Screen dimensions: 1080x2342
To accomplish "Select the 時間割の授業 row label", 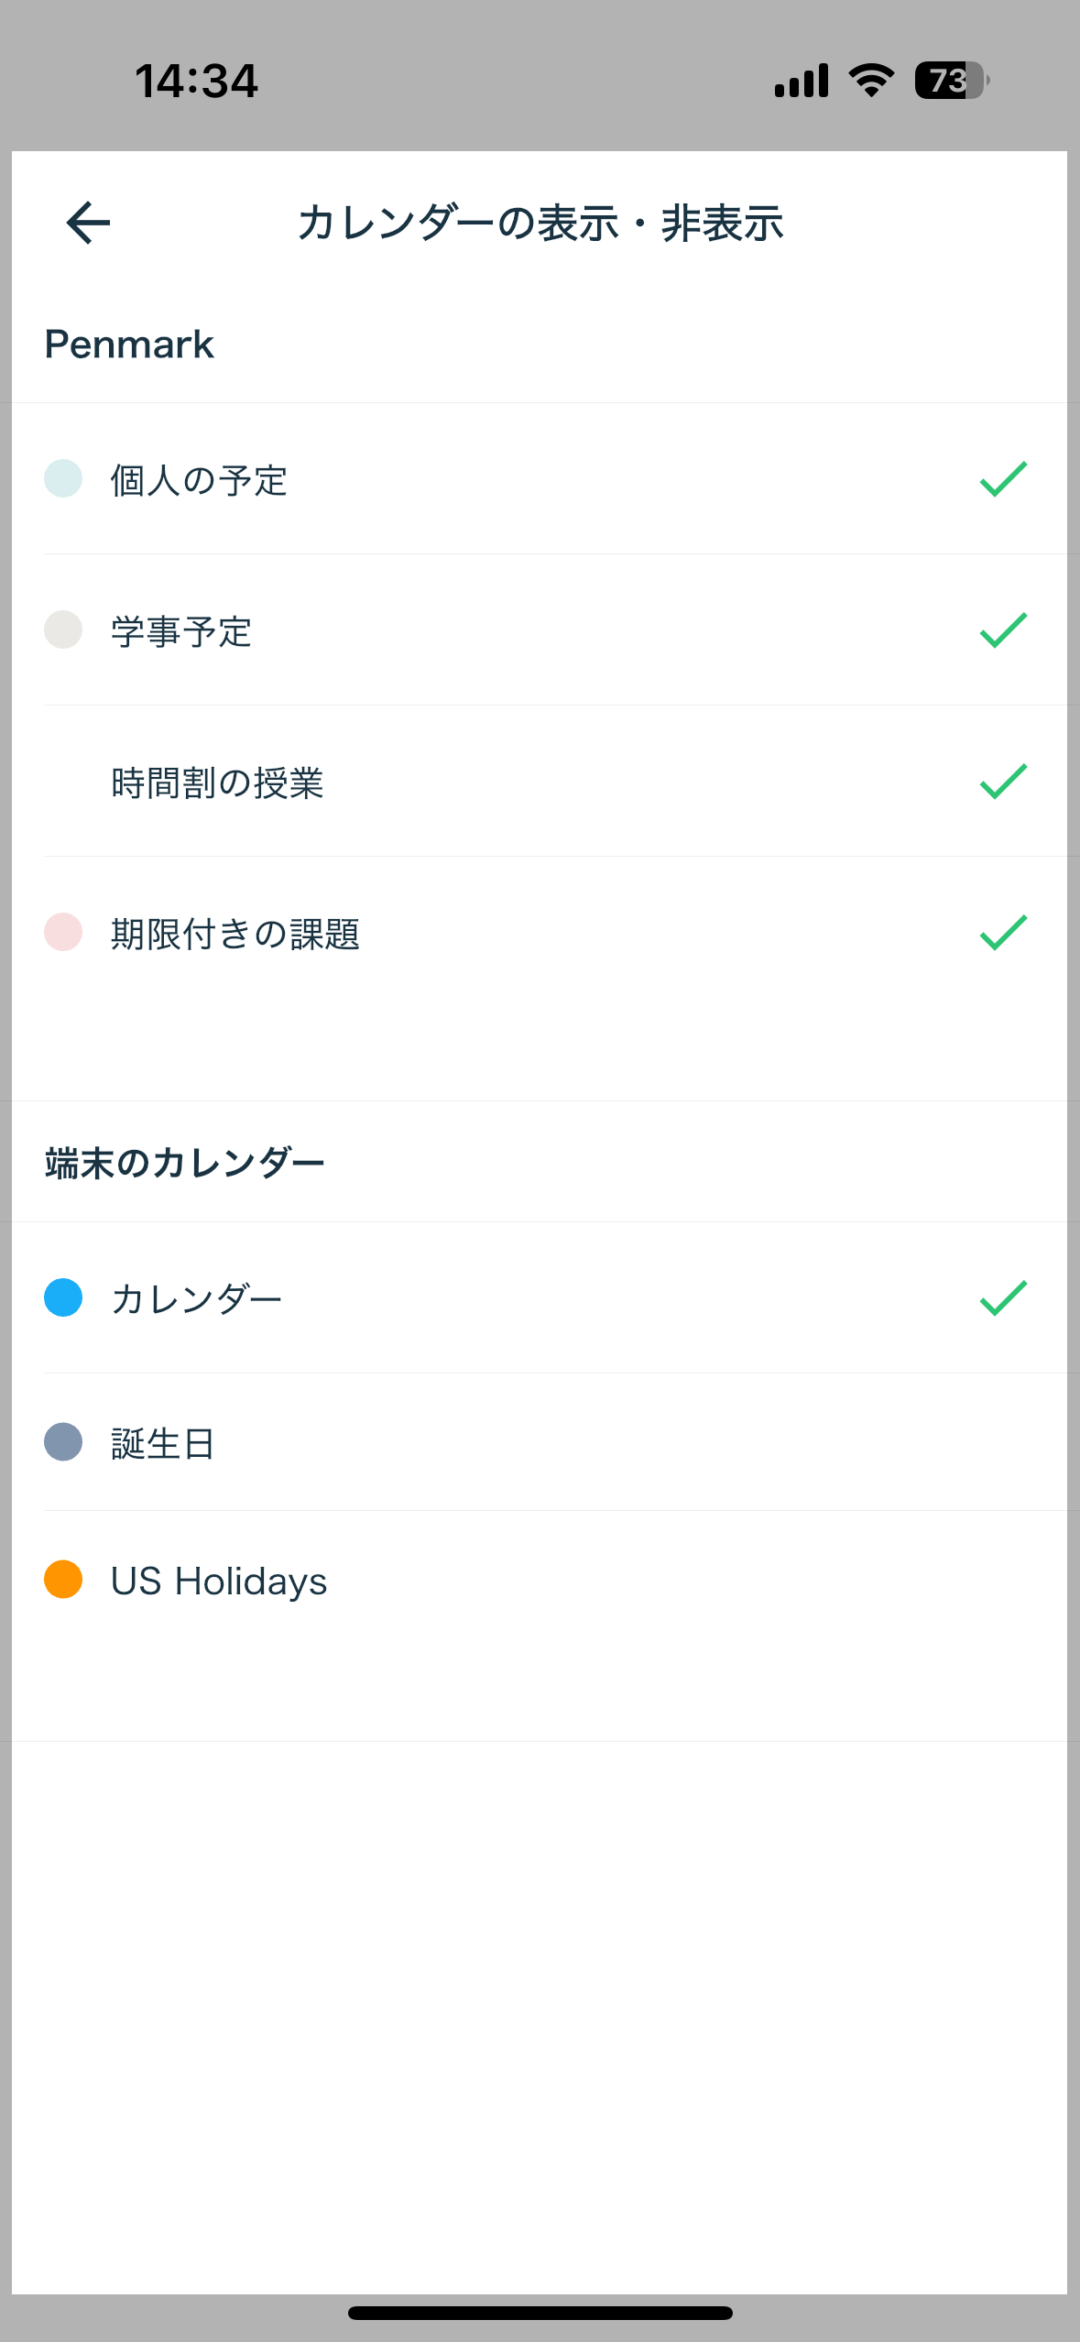I will [x=217, y=783].
